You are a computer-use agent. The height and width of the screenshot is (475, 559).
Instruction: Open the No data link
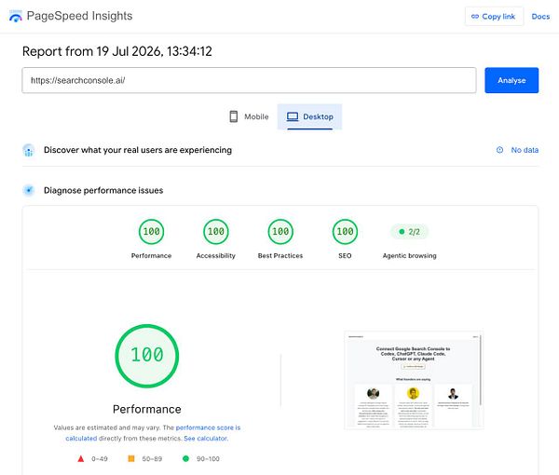tap(525, 150)
